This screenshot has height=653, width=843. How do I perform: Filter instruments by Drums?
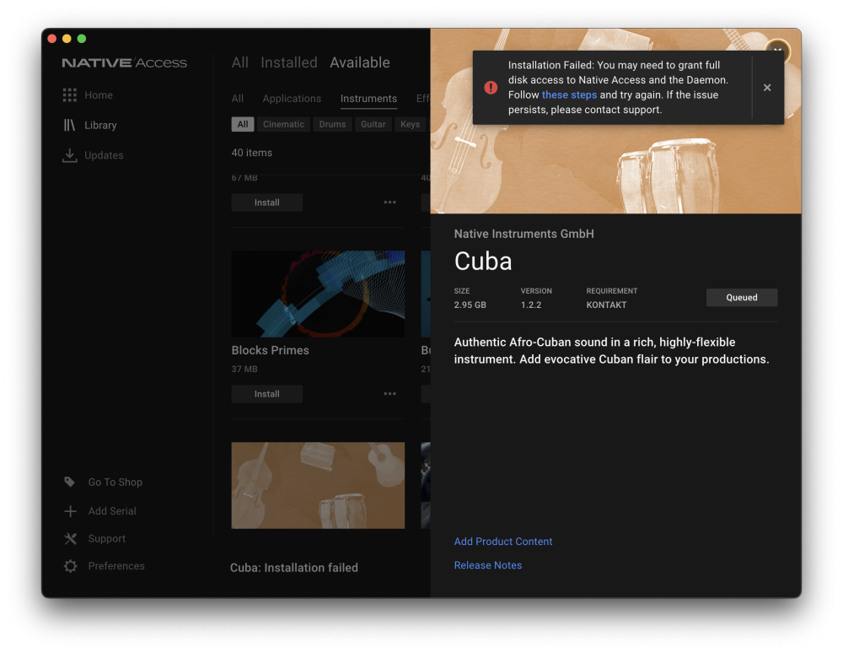click(x=332, y=124)
